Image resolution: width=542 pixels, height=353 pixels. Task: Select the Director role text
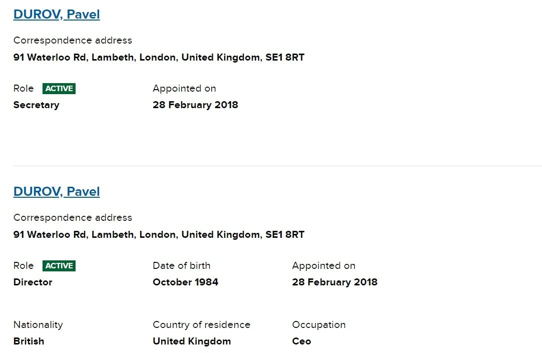coord(33,282)
